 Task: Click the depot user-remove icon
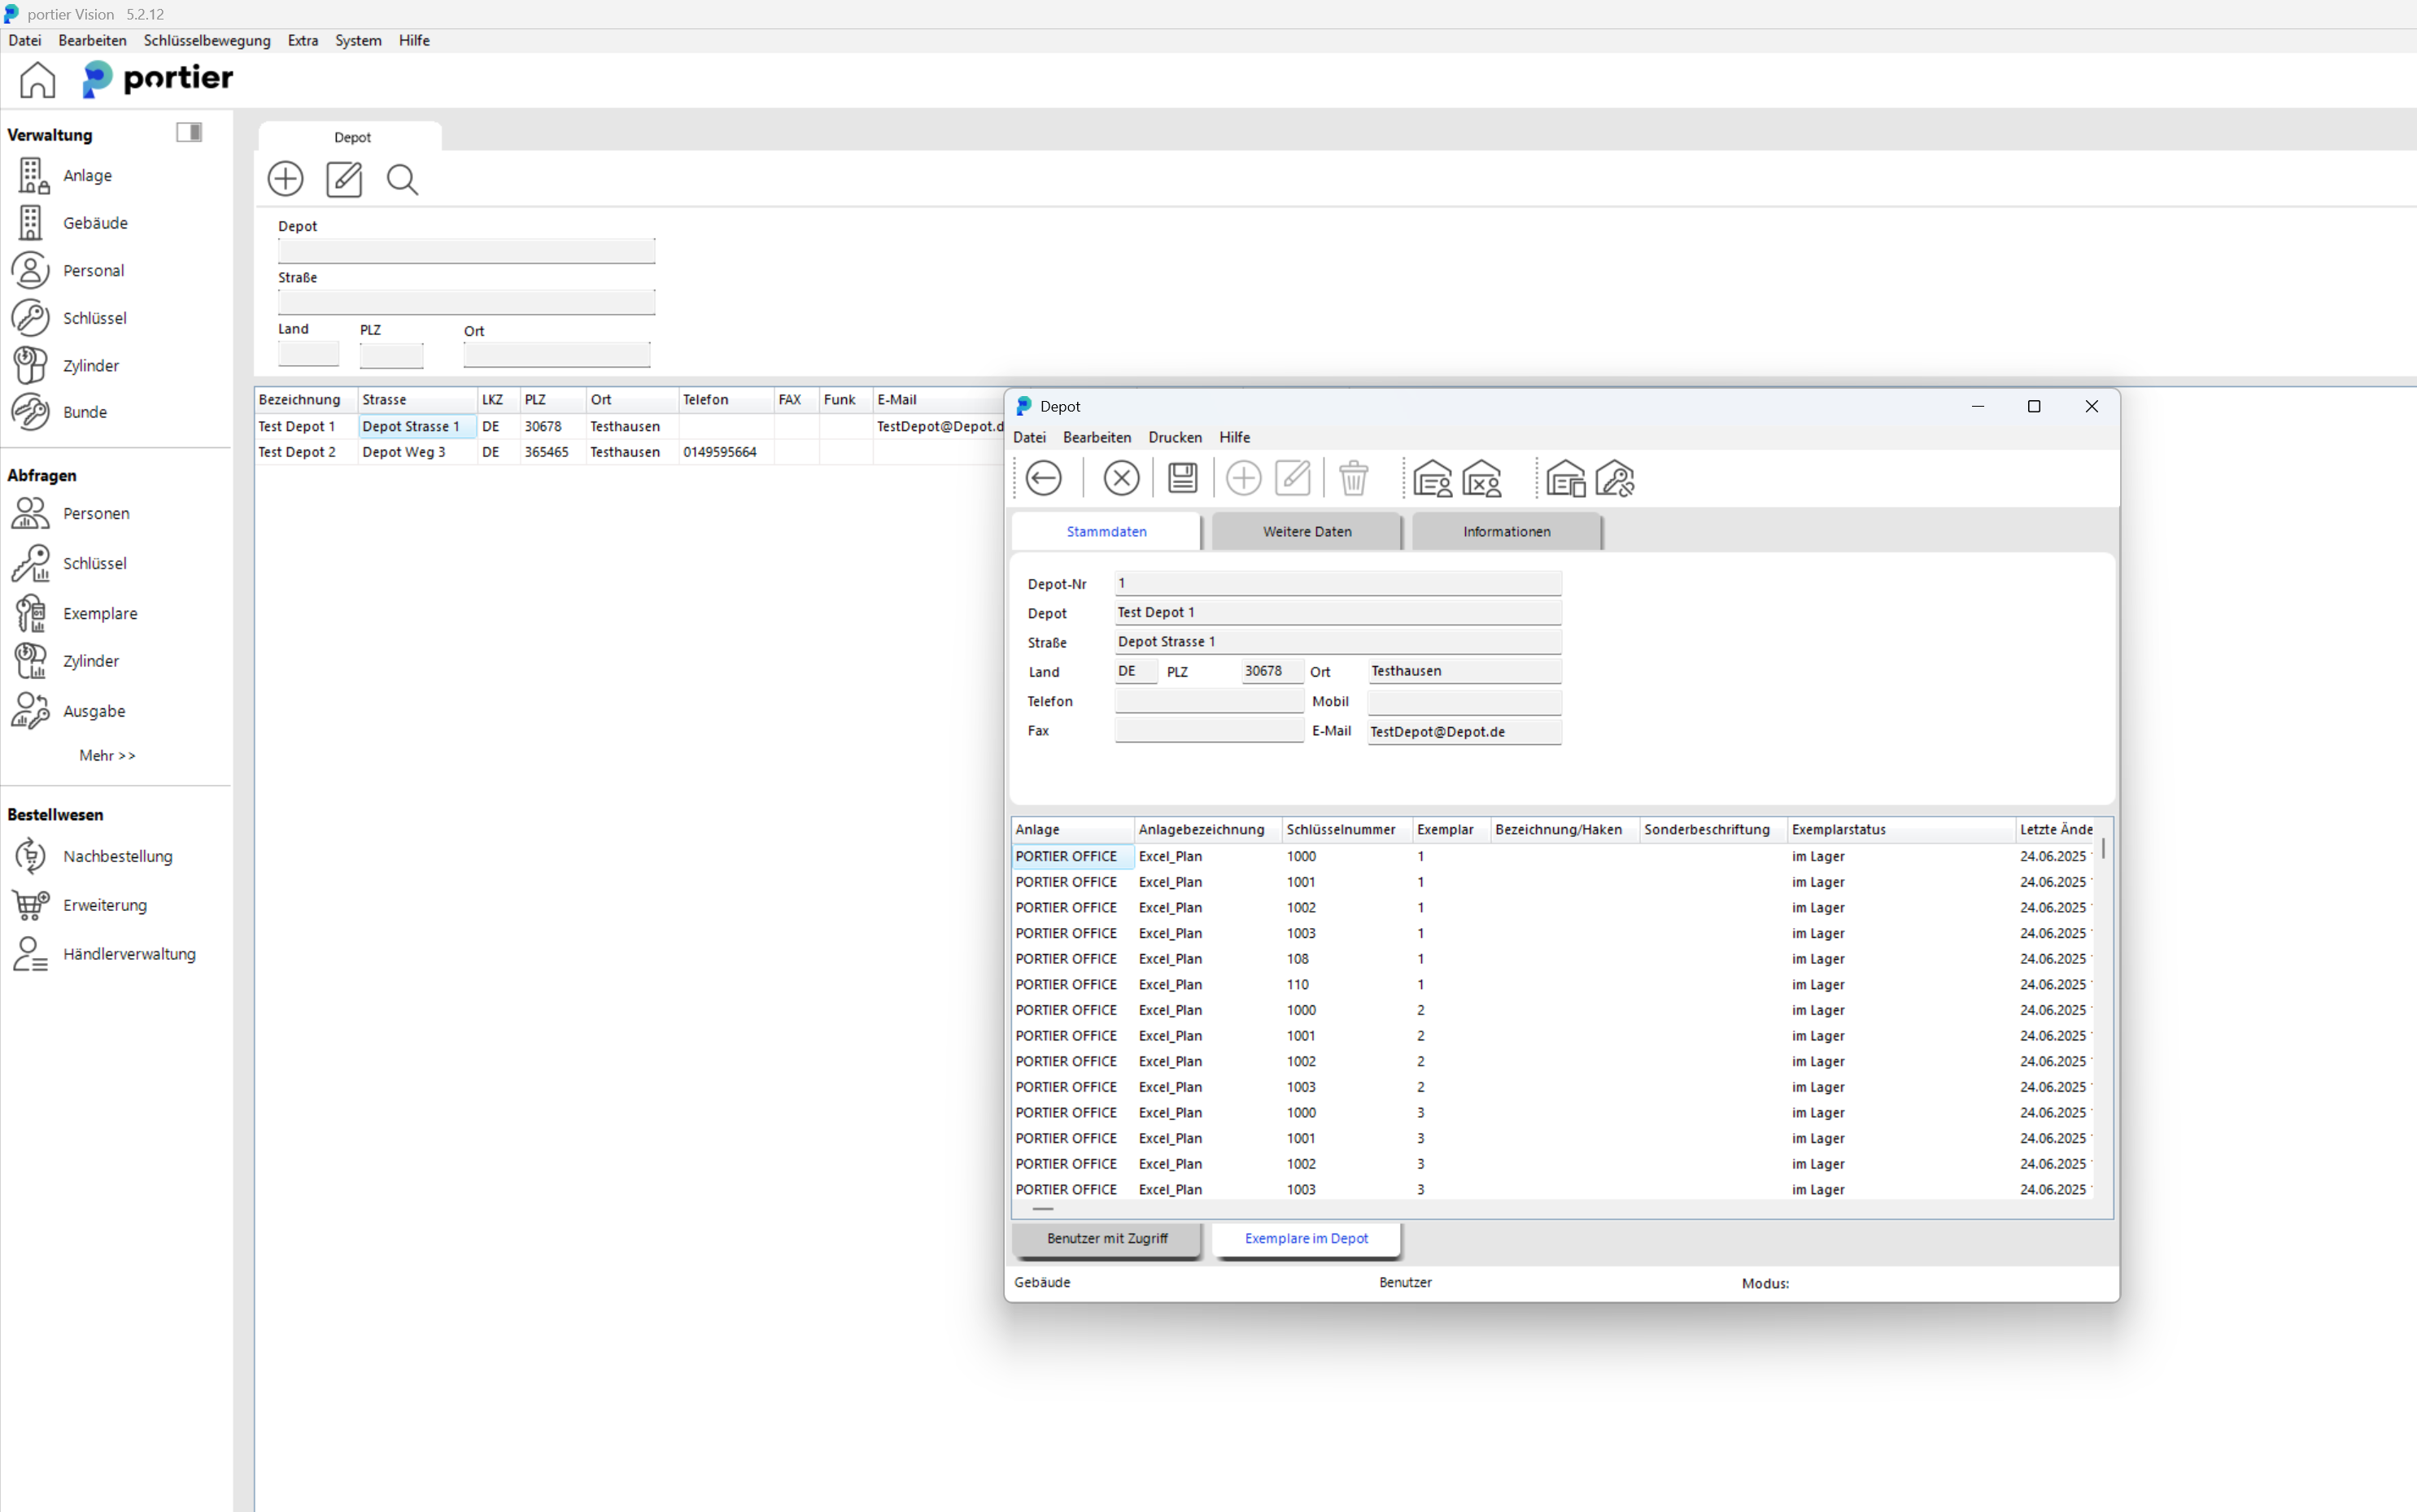tap(1481, 478)
